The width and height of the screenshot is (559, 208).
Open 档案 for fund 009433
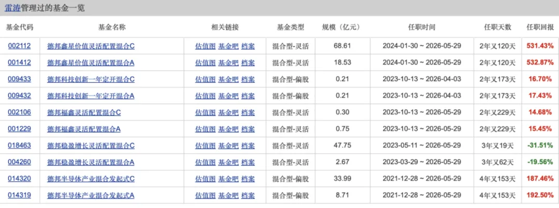point(248,79)
